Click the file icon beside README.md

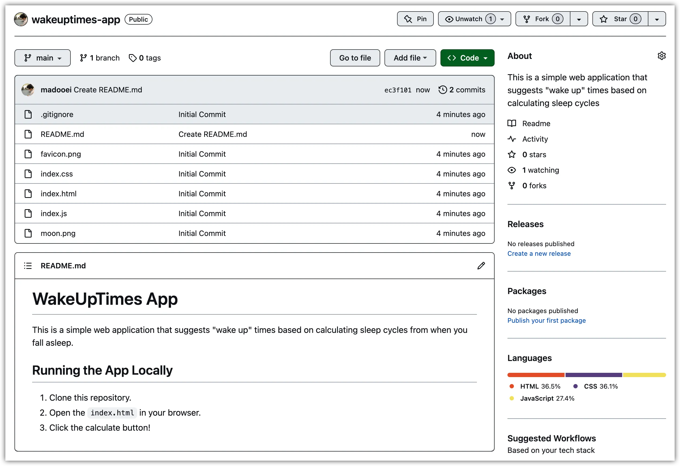(x=28, y=134)
